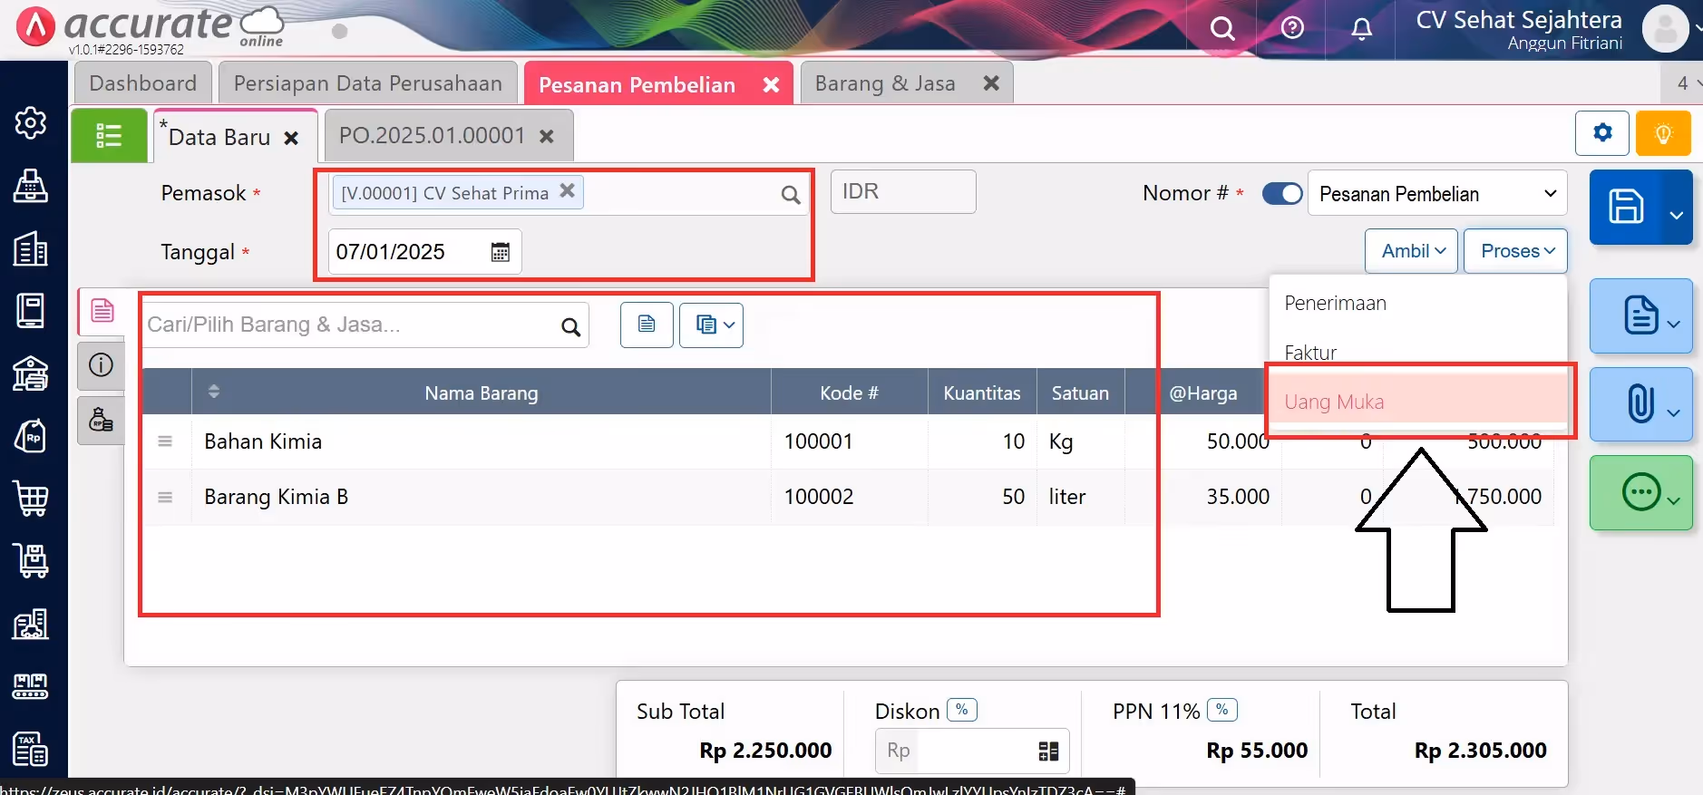Open the discount calculator icon
Screen dimensions: 1703x795
[x=1048, y=751]
